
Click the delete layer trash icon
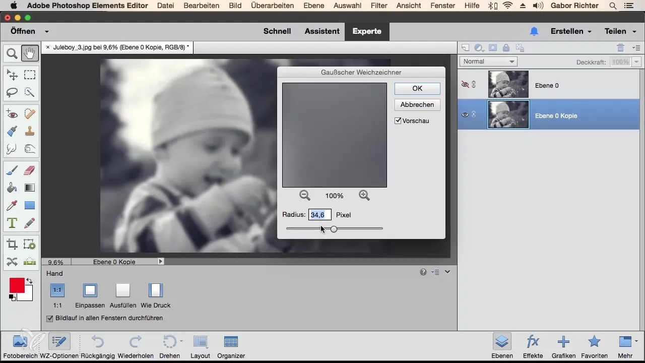621,48
